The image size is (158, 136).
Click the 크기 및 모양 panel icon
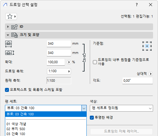coord(15,35)
